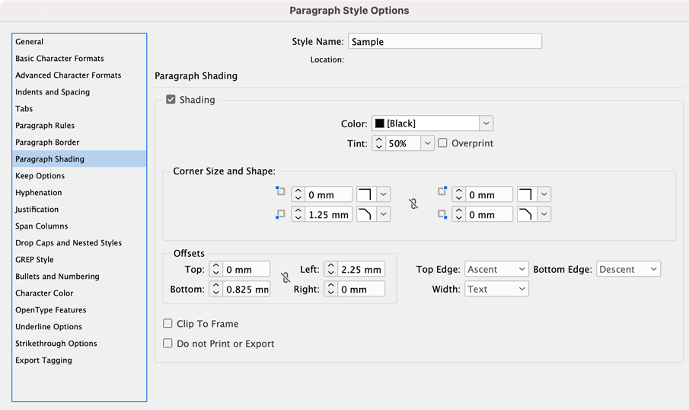689x410 pixels.
Task: Open Strikethrough Options
Action: pyautogui.click(x=79, y=343)
